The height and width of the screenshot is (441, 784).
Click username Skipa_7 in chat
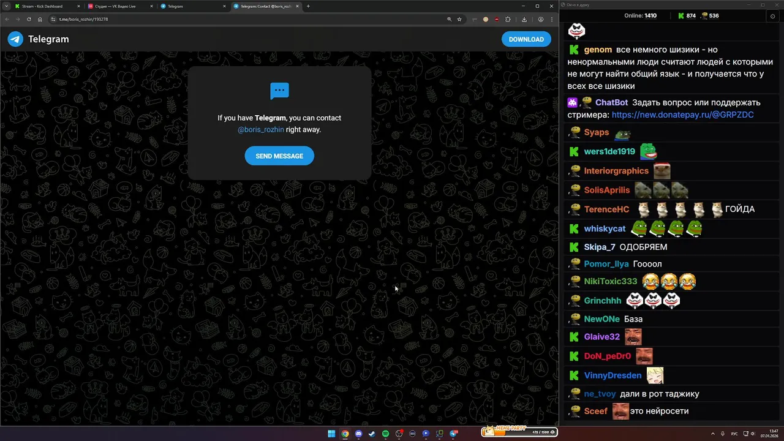tap(600, 247)
